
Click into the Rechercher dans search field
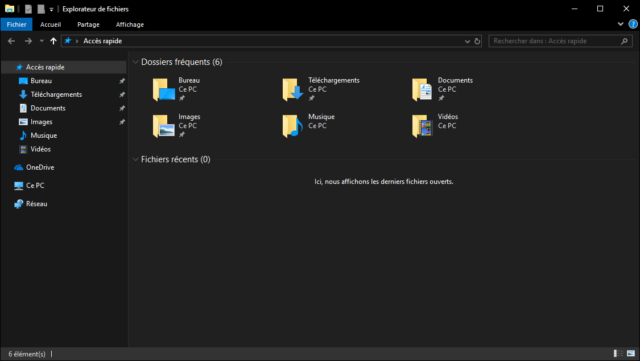click(560, 41)
